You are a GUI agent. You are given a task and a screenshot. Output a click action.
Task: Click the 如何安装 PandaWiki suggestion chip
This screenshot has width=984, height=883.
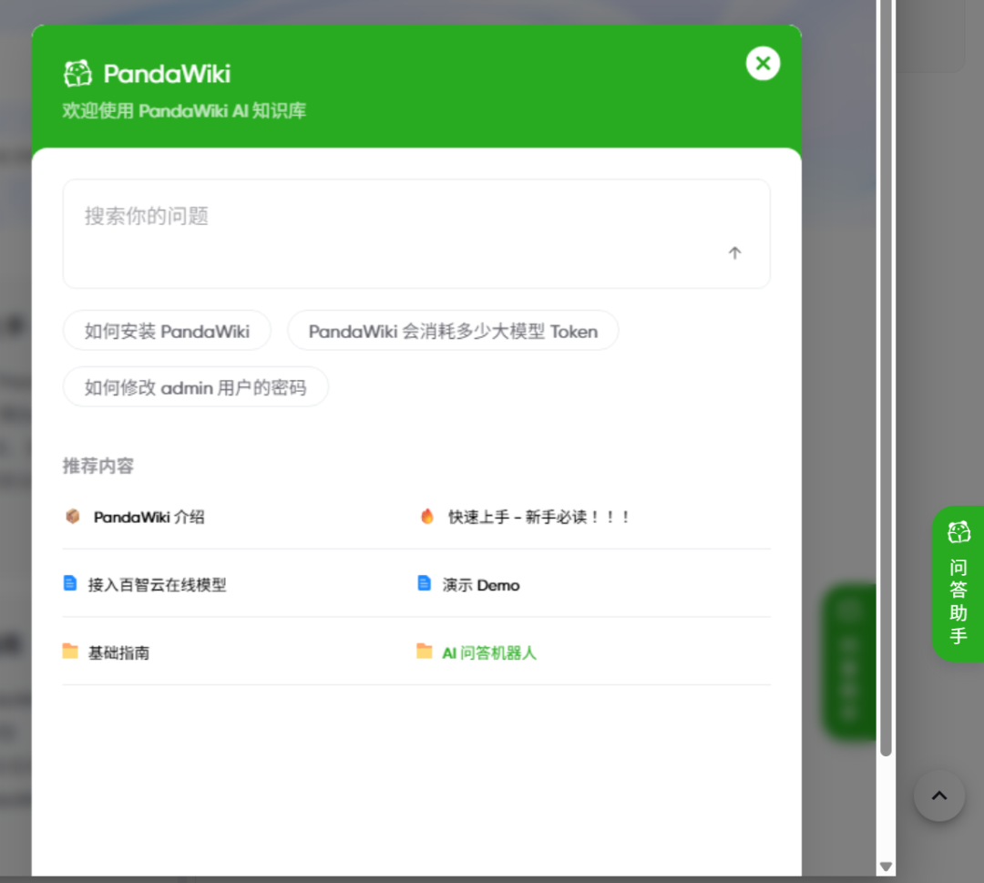click(167, 331)
